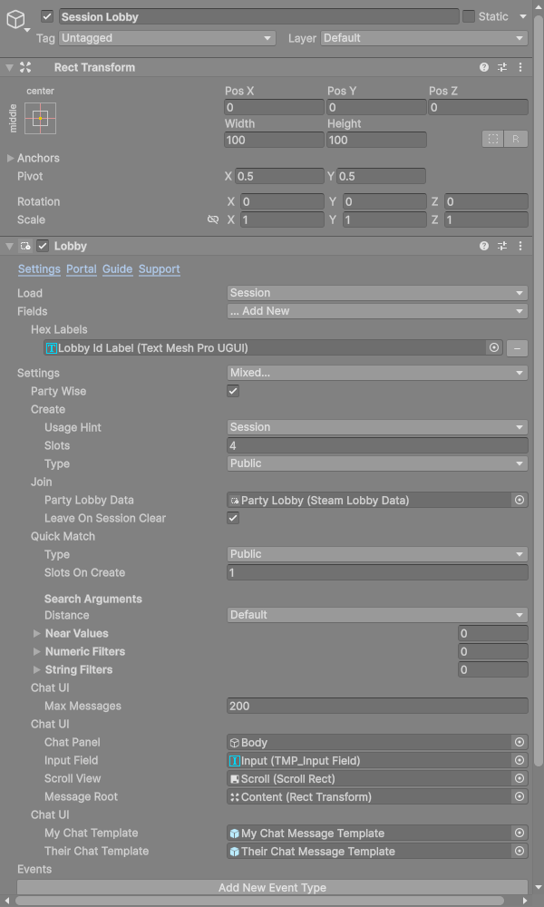Image resolution: width=544 pixels, height=907 pixels.
Task: Expand the Numeric Filters list
Action: tap(37, 651)
